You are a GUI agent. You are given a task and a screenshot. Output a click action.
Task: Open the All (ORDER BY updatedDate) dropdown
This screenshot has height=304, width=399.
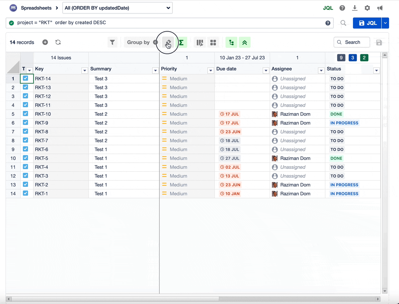pos(118,8)
